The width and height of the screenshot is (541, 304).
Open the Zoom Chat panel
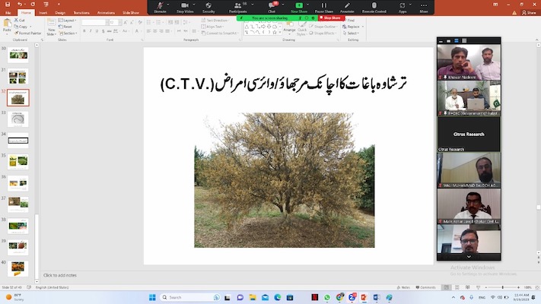pos(271,6)
